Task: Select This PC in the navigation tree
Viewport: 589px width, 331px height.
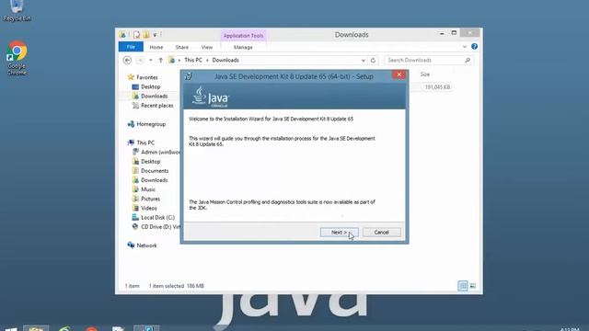Action: point(145,143)
